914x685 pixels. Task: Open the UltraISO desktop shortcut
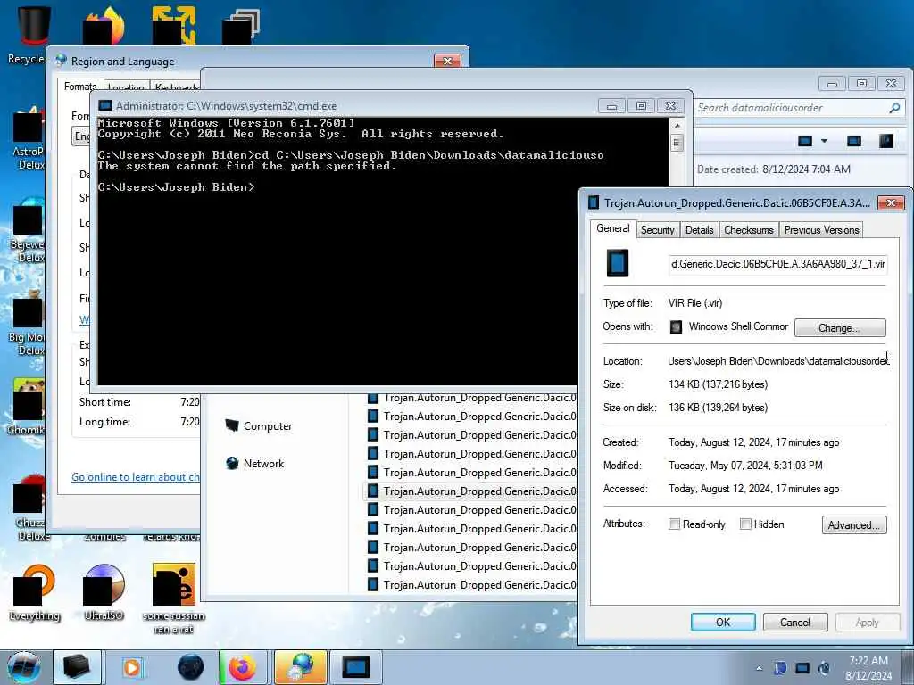pyautogui.click(x=104, y=591)
